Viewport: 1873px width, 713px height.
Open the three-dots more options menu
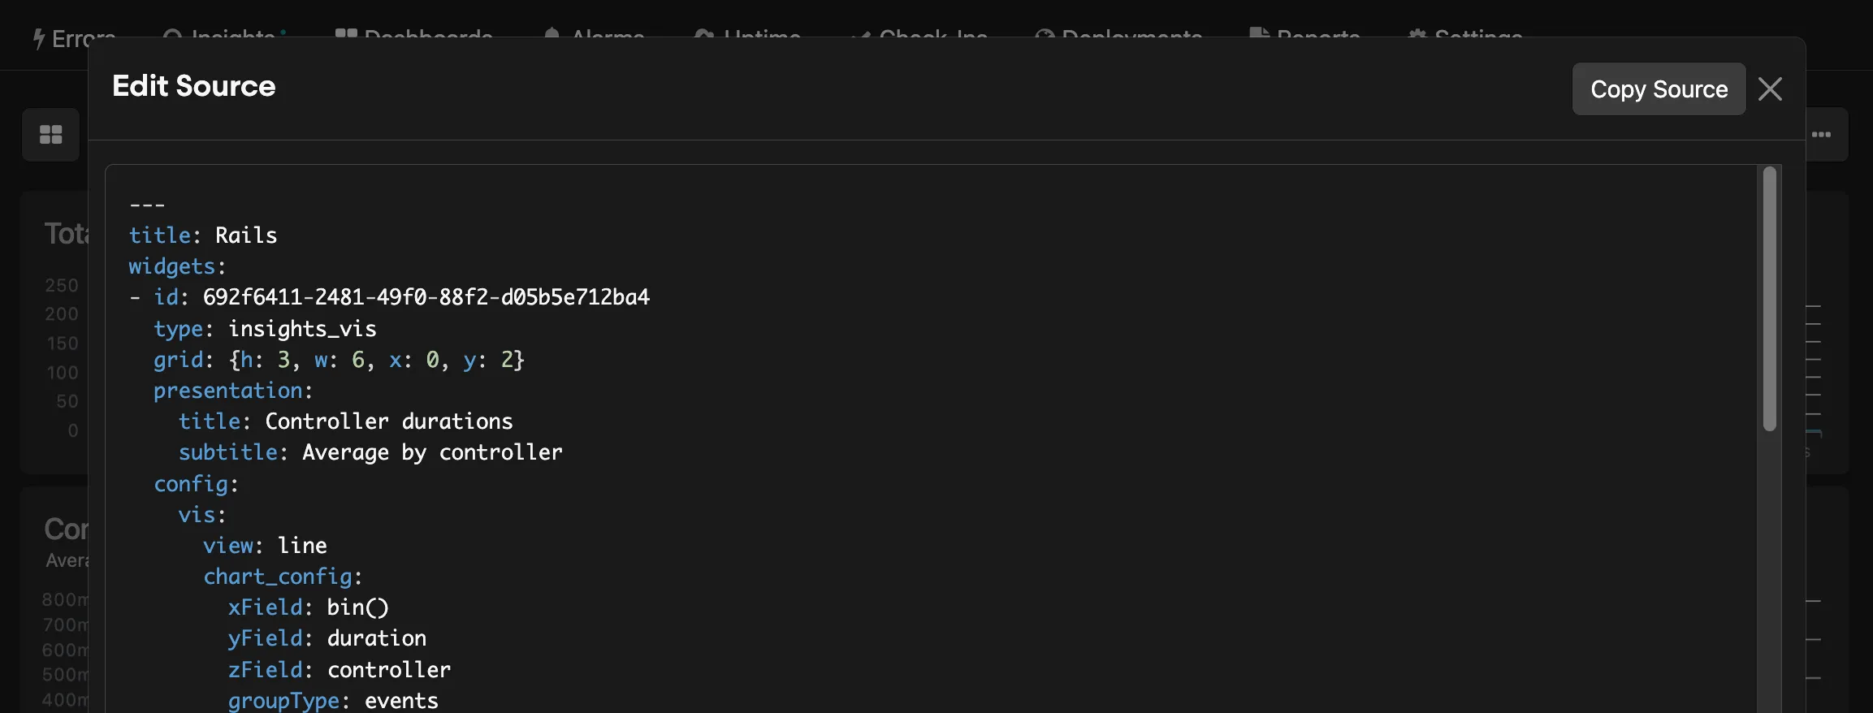tap(1821, 134)
